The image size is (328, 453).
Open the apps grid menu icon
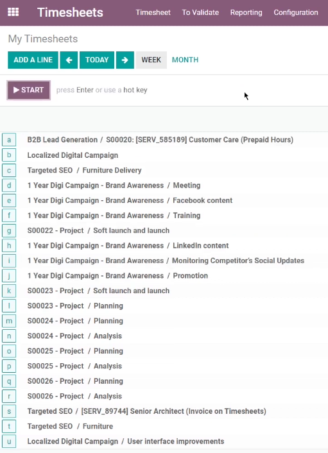(13, 12)
